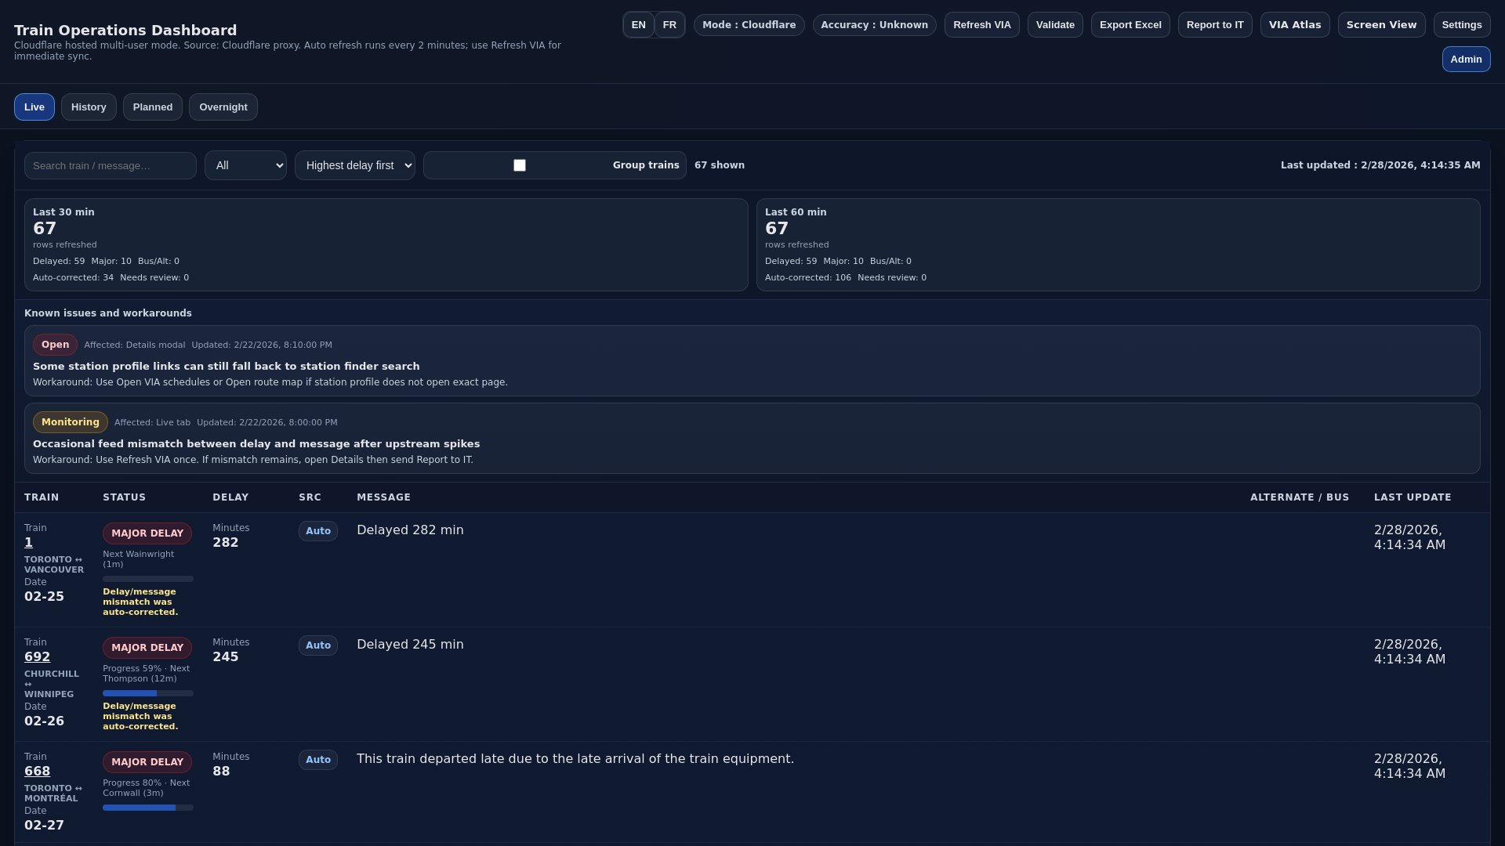Click the Auto source badge for train 692
The height and width of the screenshot is (846, 1505).
(x=318, y=645)
